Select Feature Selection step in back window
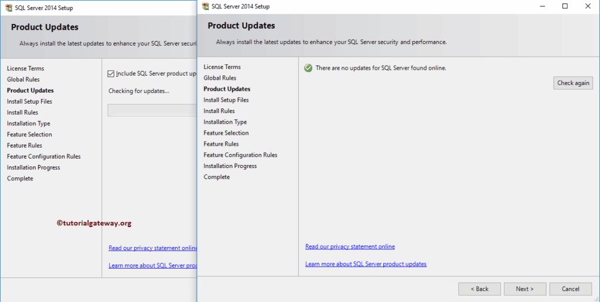600x302 pixels. [x=29, y=135]
